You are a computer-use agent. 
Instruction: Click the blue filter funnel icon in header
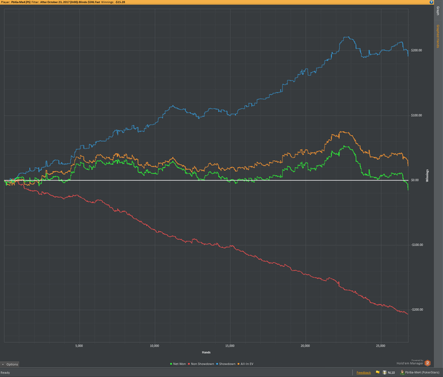tap(431, 2)
